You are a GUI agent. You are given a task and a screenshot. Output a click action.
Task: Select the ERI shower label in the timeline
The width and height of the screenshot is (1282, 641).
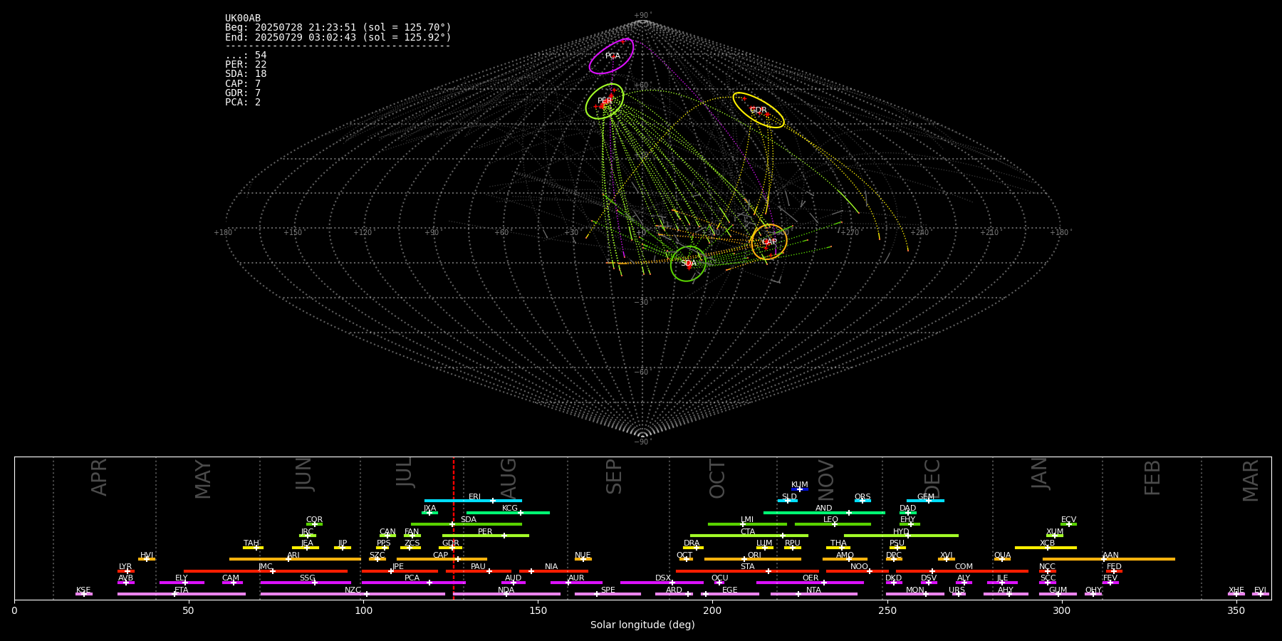click(x=475, y=497)
